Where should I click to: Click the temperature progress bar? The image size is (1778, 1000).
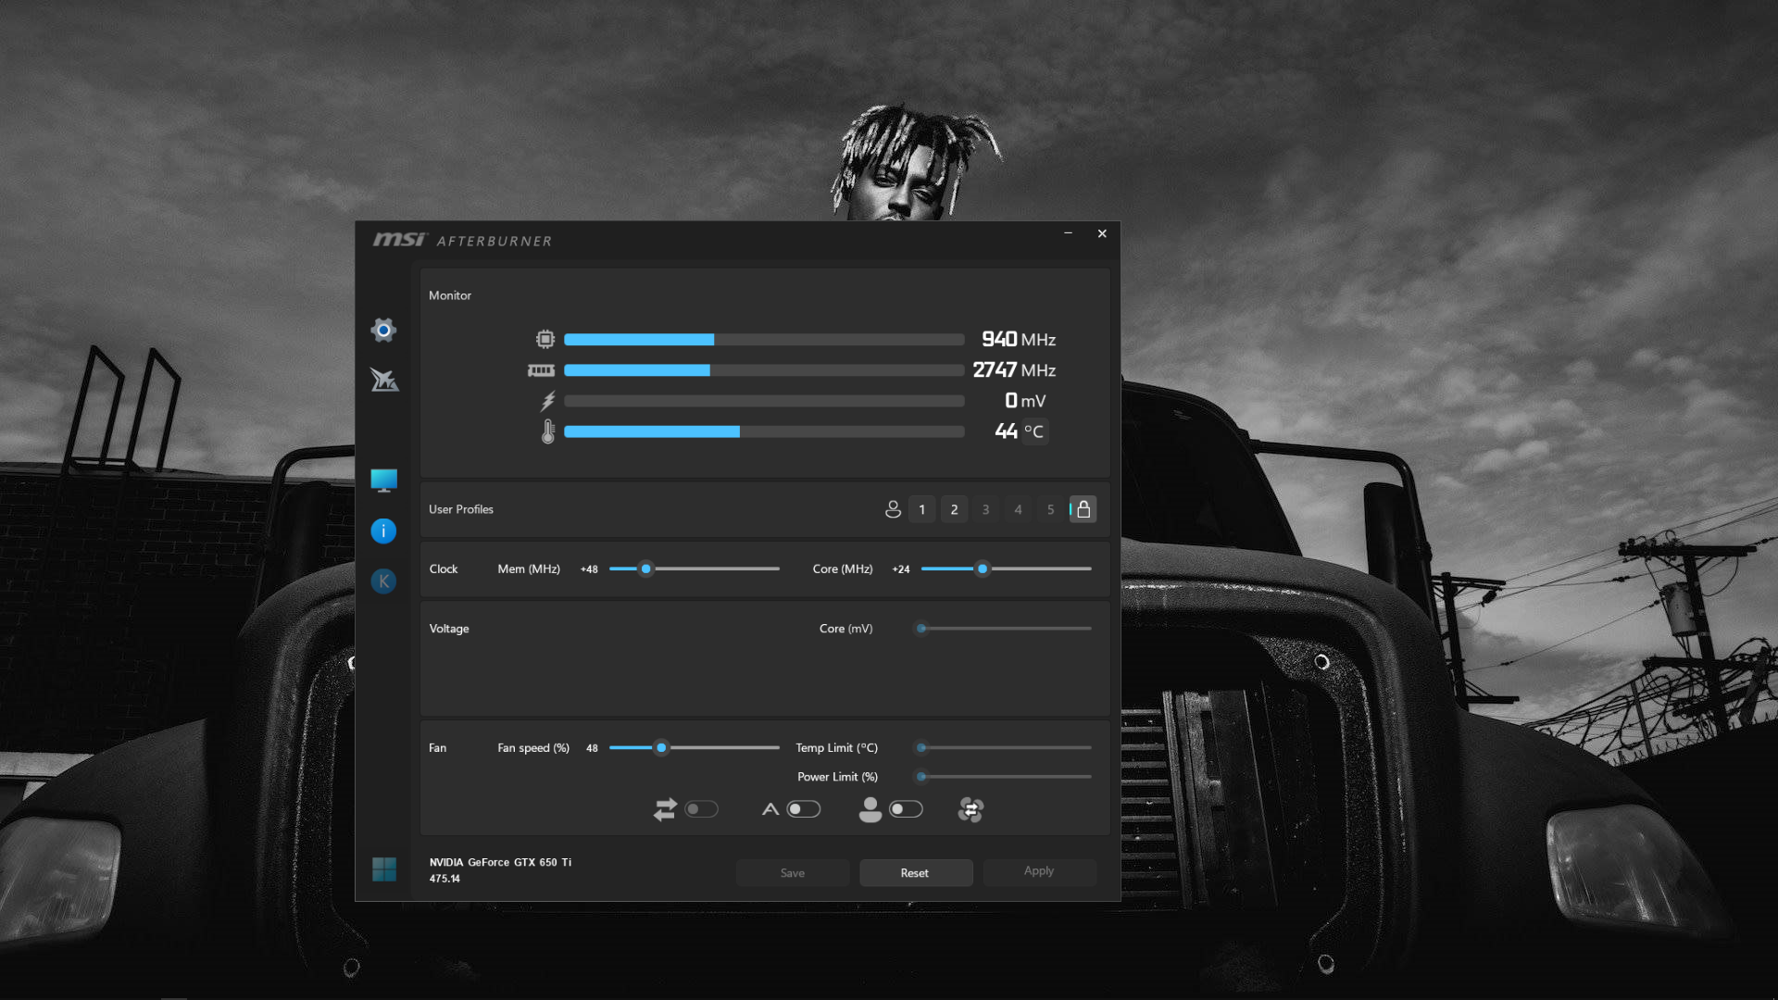[x=764, y=431]
